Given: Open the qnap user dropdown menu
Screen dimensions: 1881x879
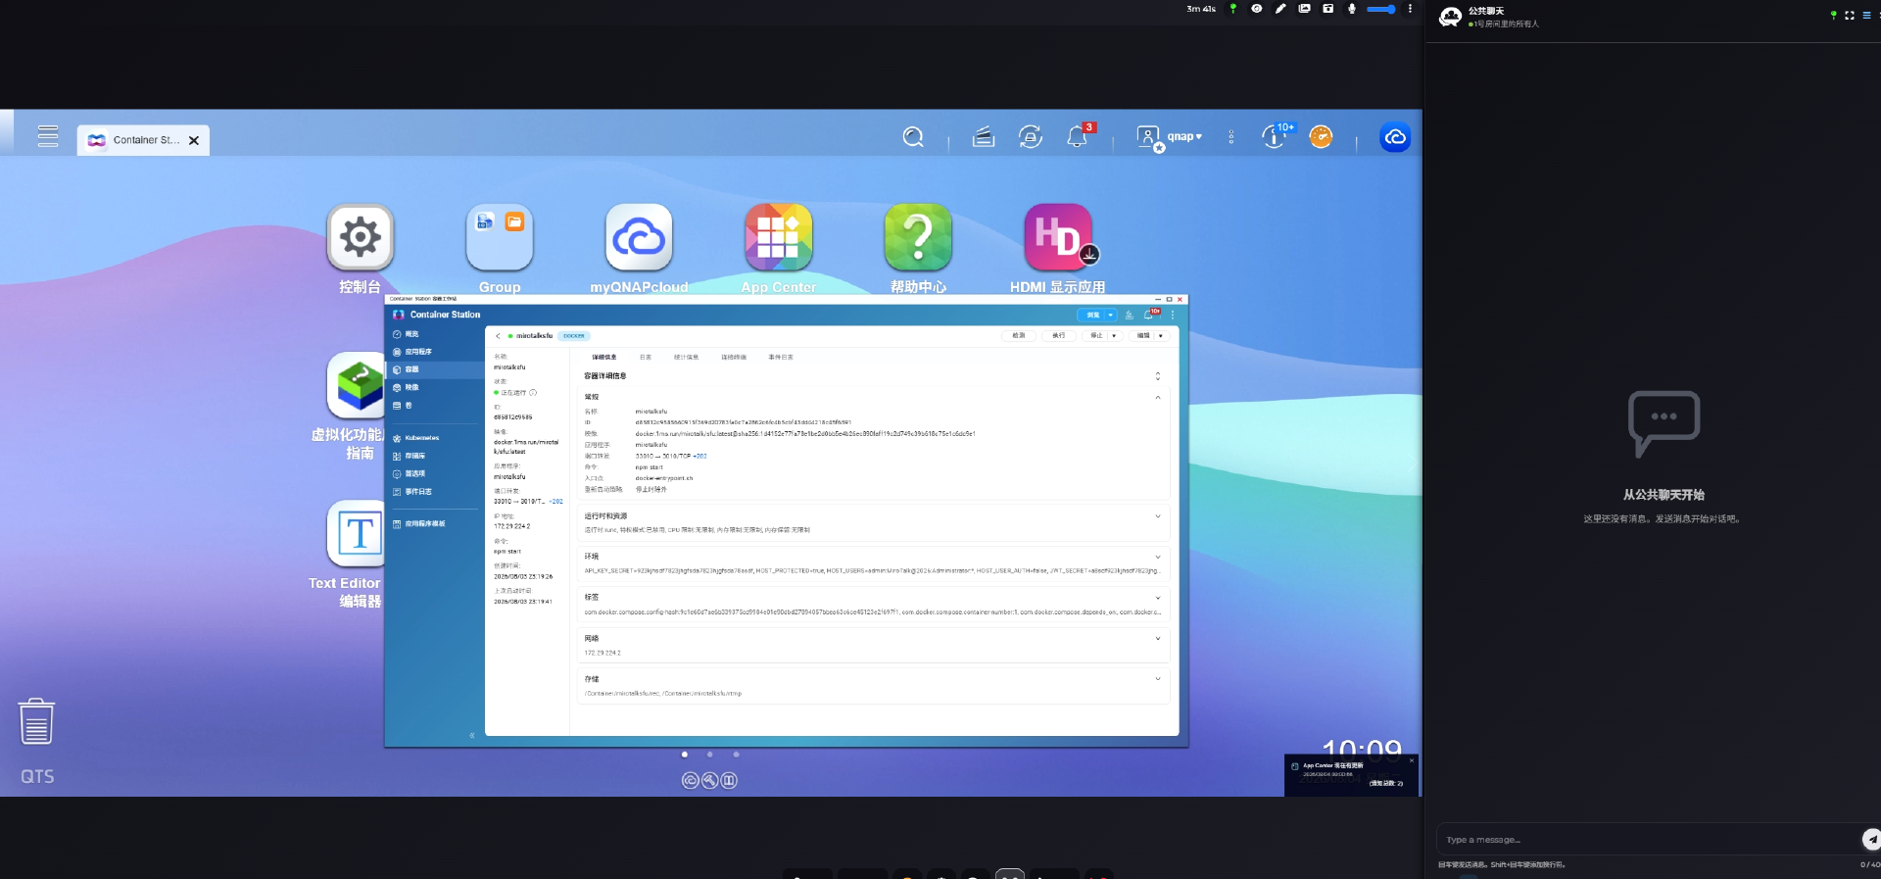Looking at the screenshot, I should (x=1169, y=137).
